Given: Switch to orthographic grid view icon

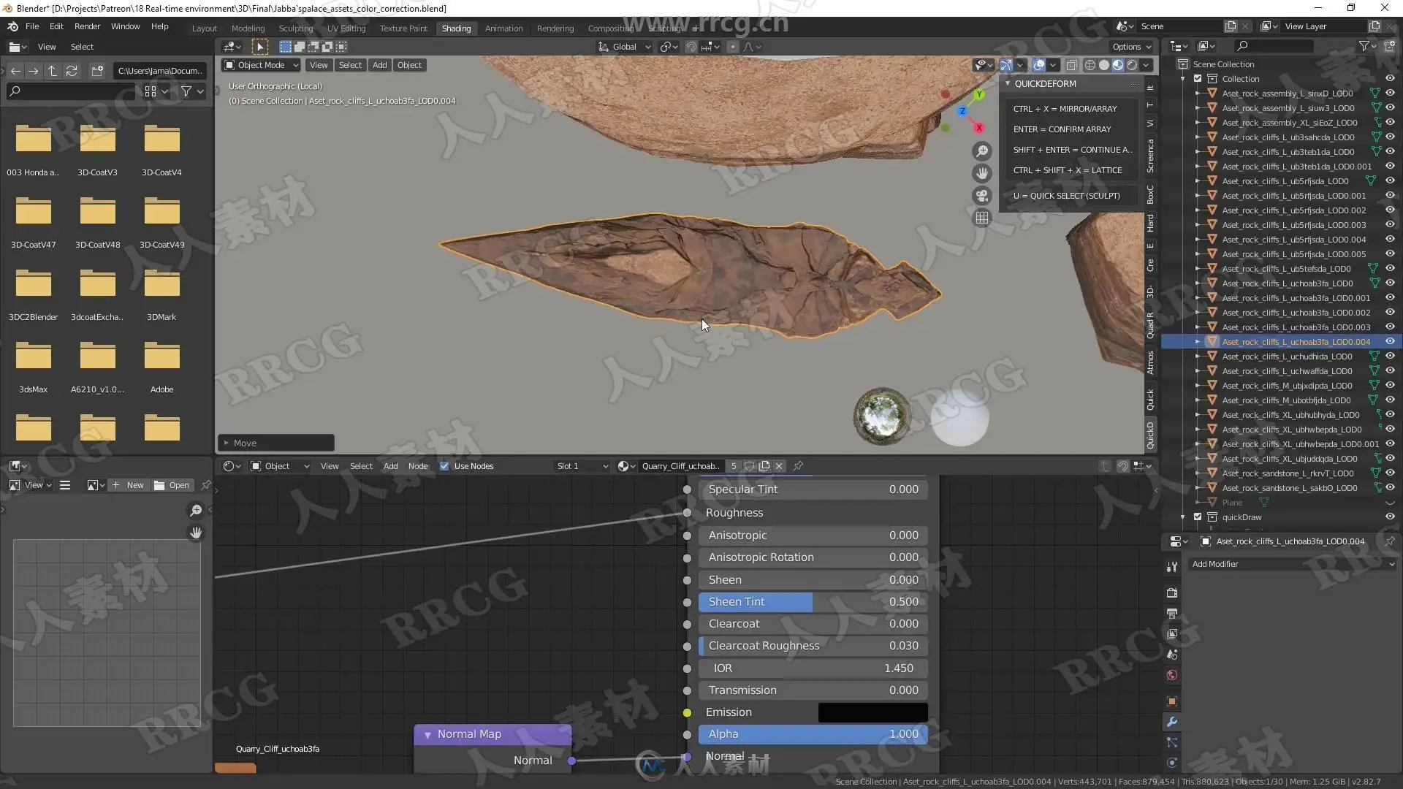Looking at the screenshot, I should pos(982,218).
